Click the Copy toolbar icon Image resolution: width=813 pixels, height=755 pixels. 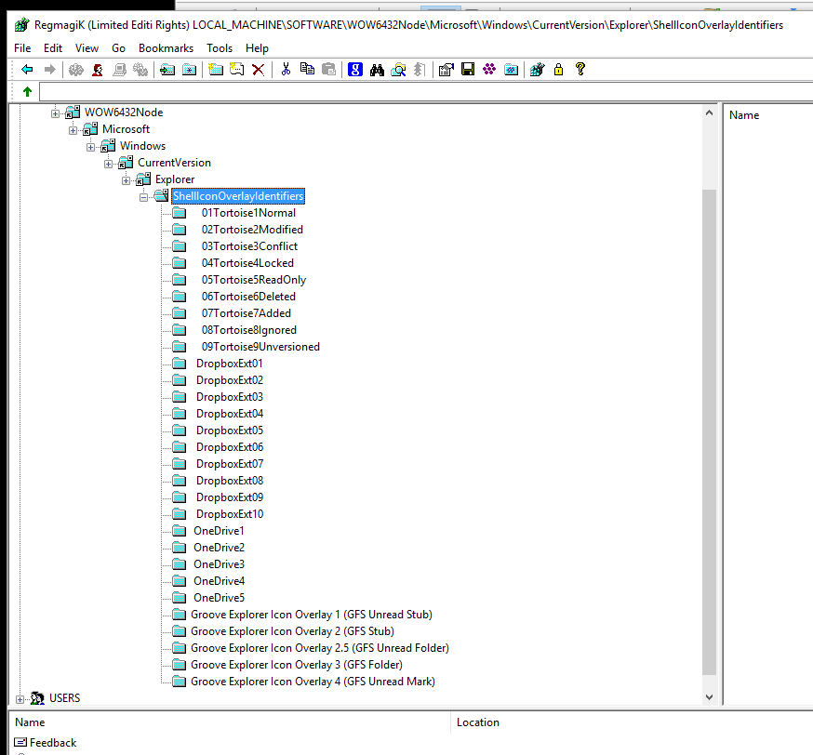tap(307, 69)
